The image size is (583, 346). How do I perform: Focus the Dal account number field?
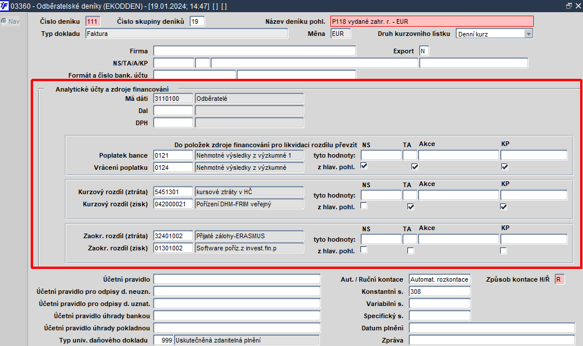(173, 111)
